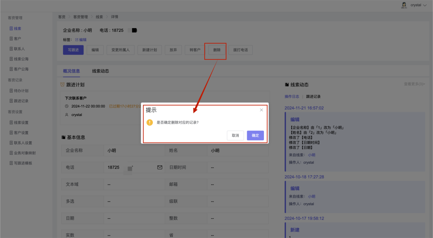433x238 pixels.
Task: Open 线索设置 in the sidebar
Action: tap(21, 123)
